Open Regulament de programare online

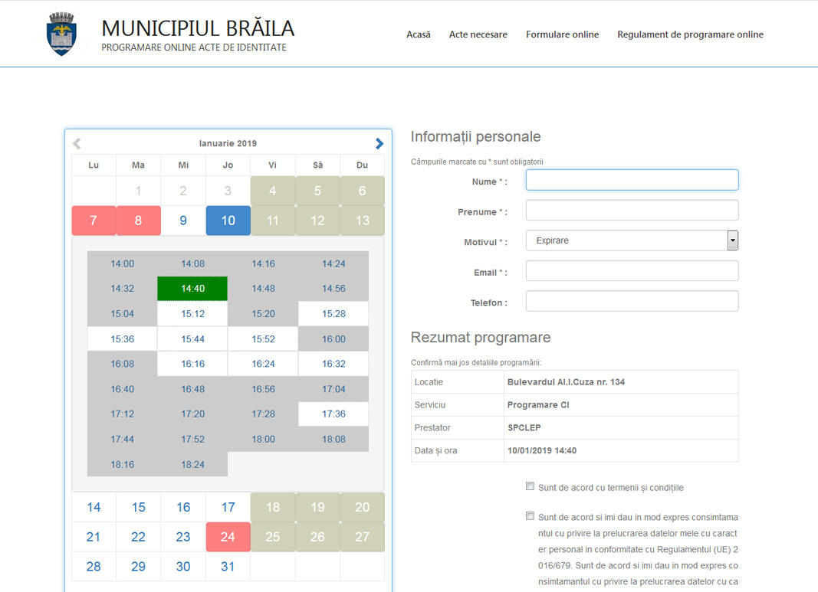pyautogui.click(x=690, y=34)
